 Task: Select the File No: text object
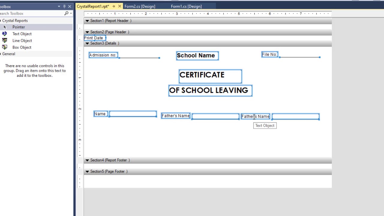point(270,55)
